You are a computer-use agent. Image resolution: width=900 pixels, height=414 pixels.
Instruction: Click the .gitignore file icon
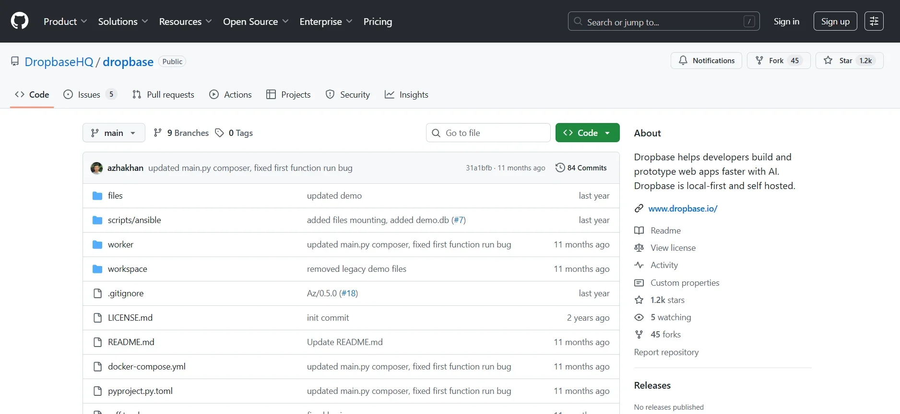point(97,293)
